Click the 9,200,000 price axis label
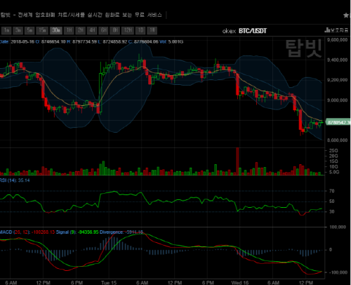Viewport: 351px width, 285px height. [x=337, y=80]
